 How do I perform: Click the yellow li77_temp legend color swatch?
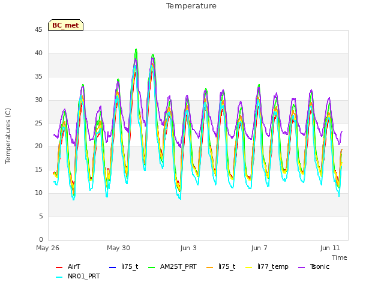point(248,267)
